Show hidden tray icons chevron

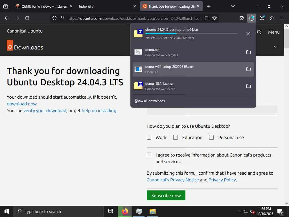[239, 211]
